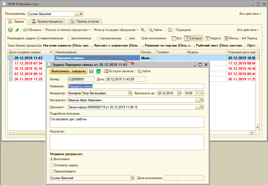268x185 pixels.
Task: Open the Панель отчетов tab
Action: click(85, 21)
